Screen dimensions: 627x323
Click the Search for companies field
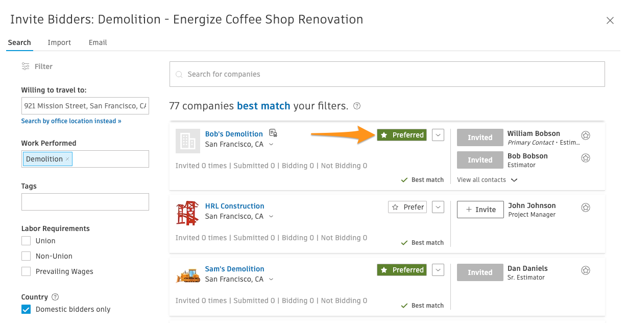tap(387, 74)
